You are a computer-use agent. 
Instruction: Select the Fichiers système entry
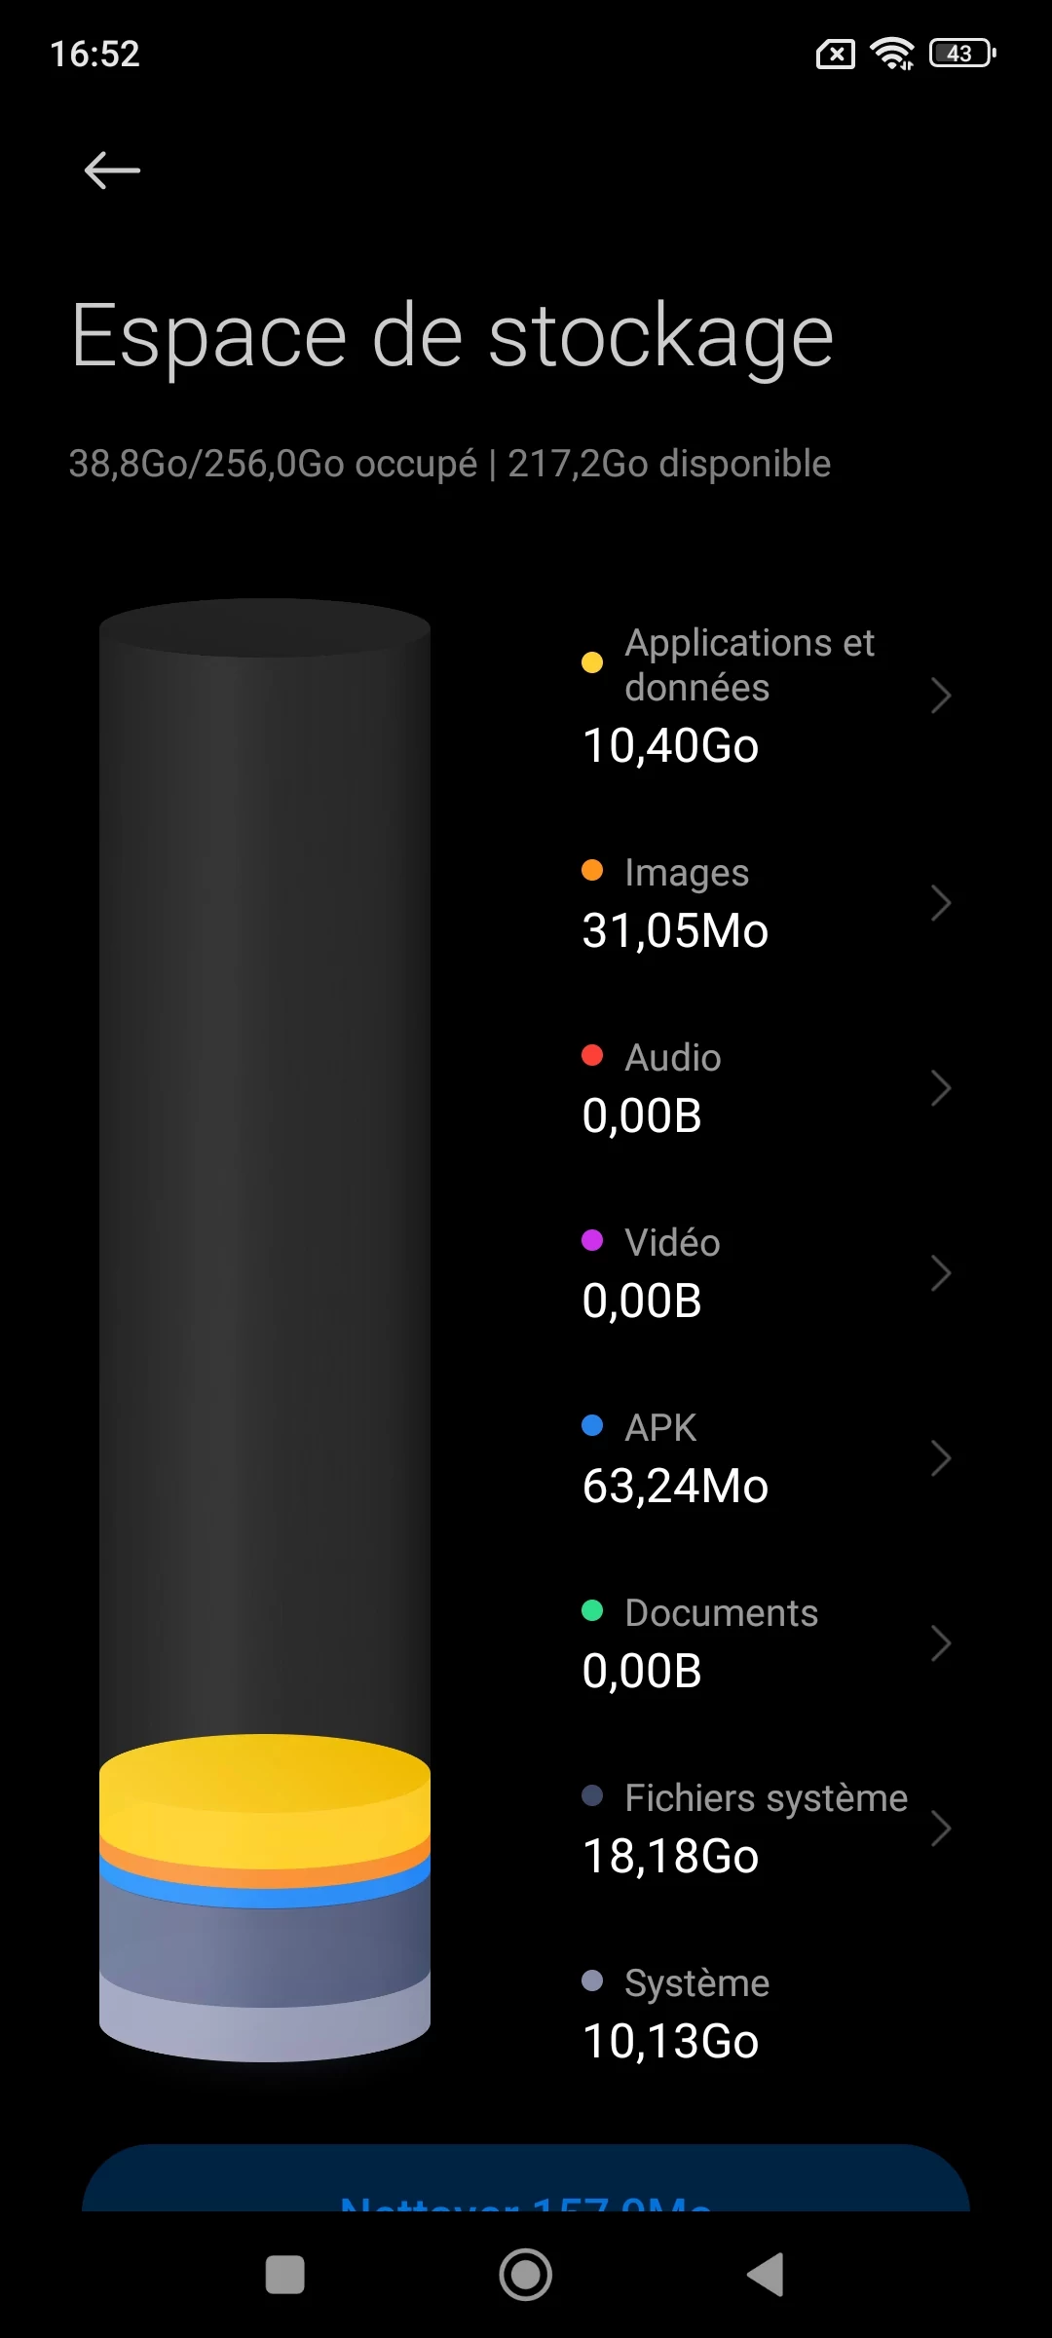767,1829
